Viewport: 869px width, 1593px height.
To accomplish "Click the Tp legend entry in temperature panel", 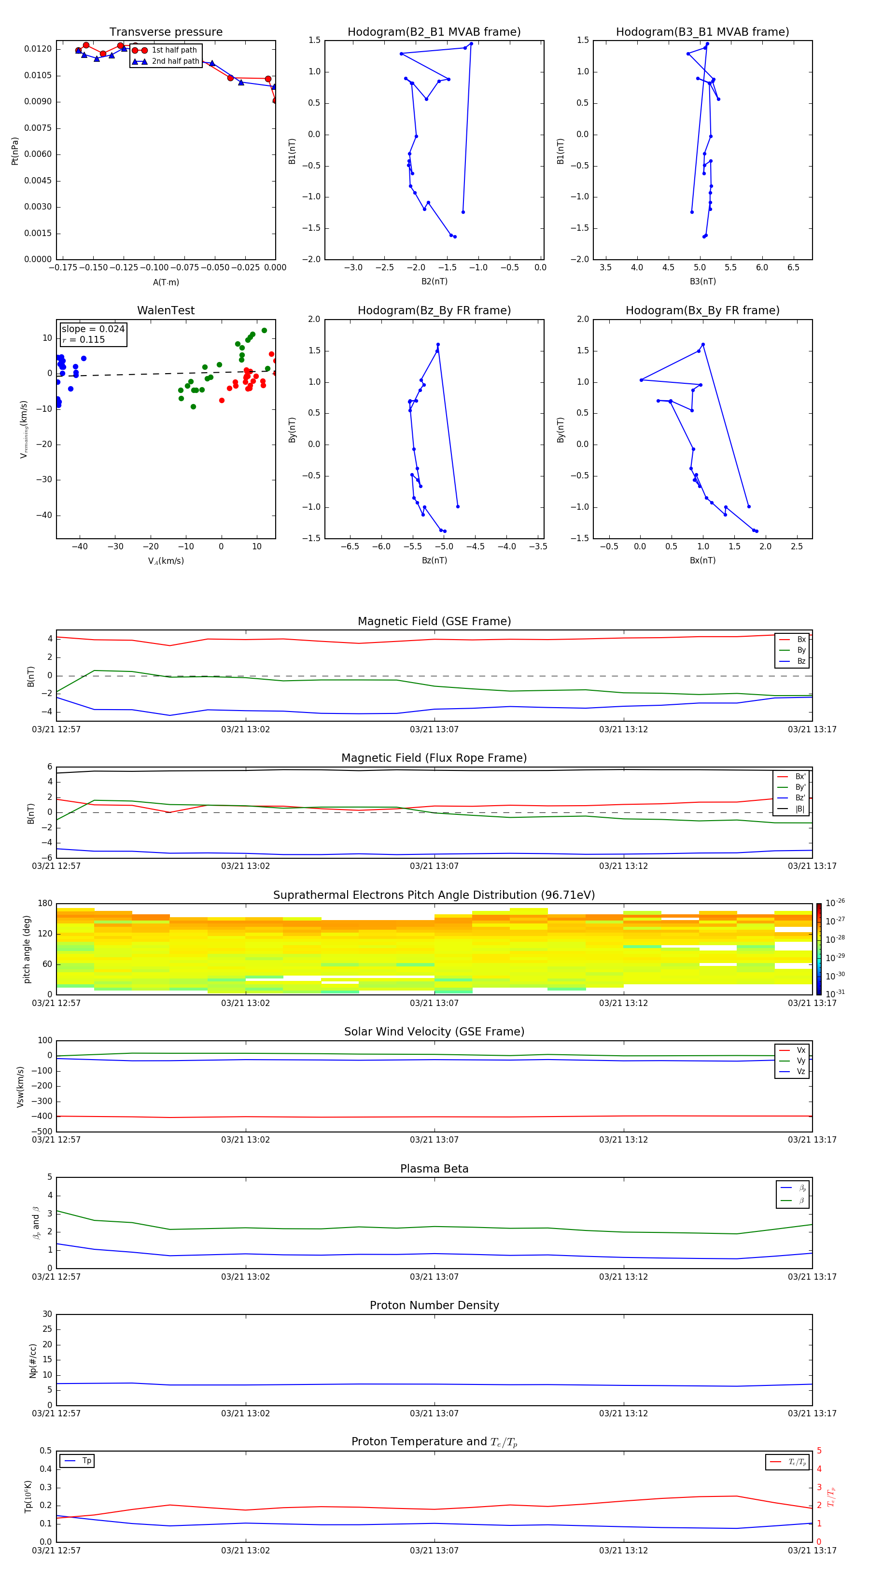I will [77, 1461].
